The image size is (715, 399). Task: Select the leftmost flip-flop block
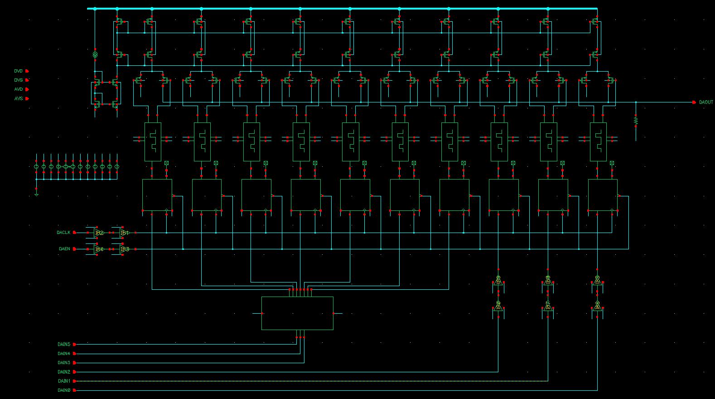157,195
